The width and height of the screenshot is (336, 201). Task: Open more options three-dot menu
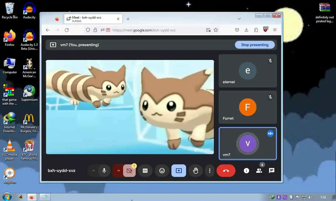[x=209, y=171]
